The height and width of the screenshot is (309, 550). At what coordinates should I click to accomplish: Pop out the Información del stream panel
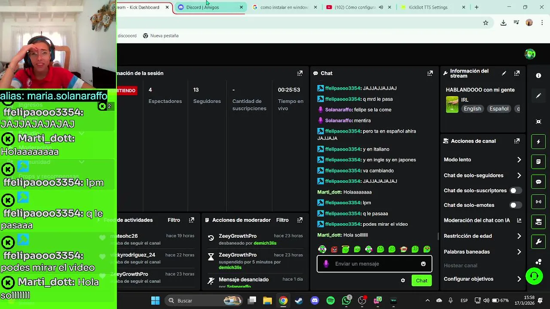[x=517, y=73]
